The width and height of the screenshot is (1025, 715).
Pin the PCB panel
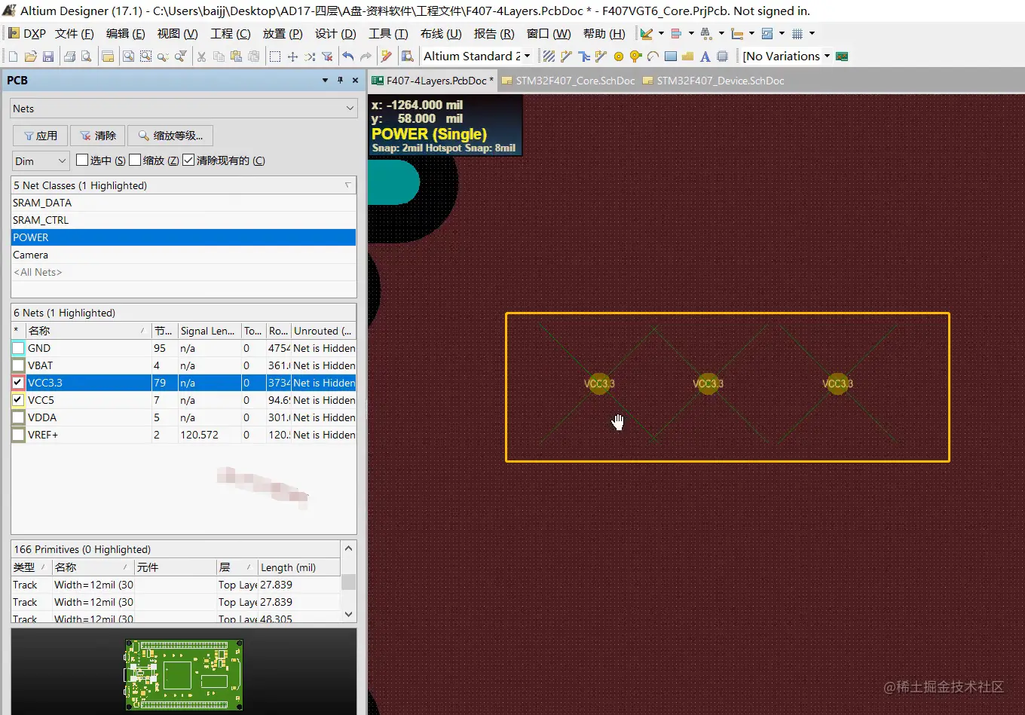coord(340,81)
